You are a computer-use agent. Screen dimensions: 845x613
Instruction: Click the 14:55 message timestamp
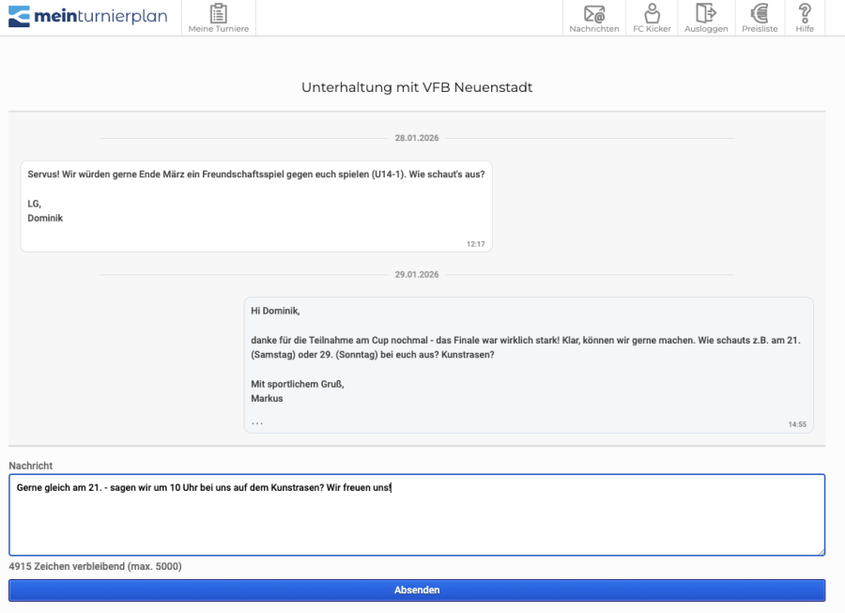pyautogui.click(x=797, y=424)
